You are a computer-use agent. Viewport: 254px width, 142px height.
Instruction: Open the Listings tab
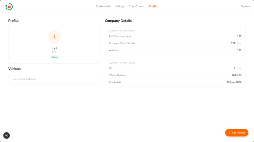(x=119, y=6)
